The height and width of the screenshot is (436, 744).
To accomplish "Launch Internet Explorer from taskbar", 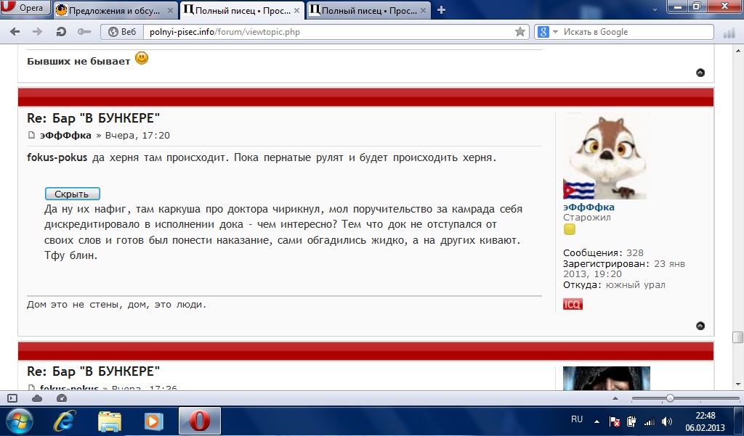I will [x=65, y=421].
